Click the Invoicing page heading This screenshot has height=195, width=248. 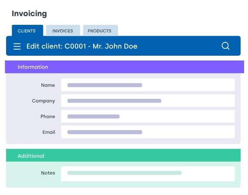point(30,13)
